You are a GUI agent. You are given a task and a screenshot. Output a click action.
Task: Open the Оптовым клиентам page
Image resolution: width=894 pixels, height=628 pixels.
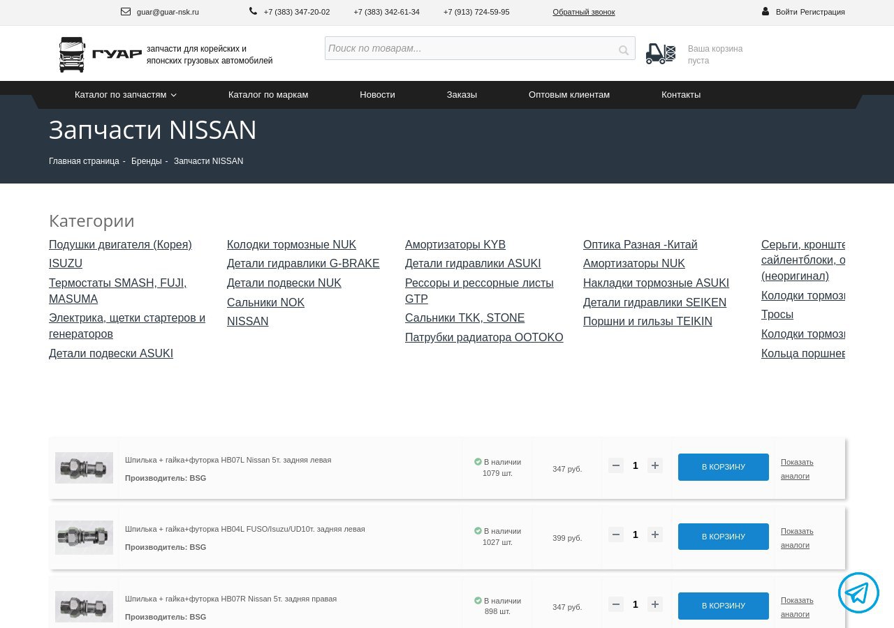click(569, 95)
